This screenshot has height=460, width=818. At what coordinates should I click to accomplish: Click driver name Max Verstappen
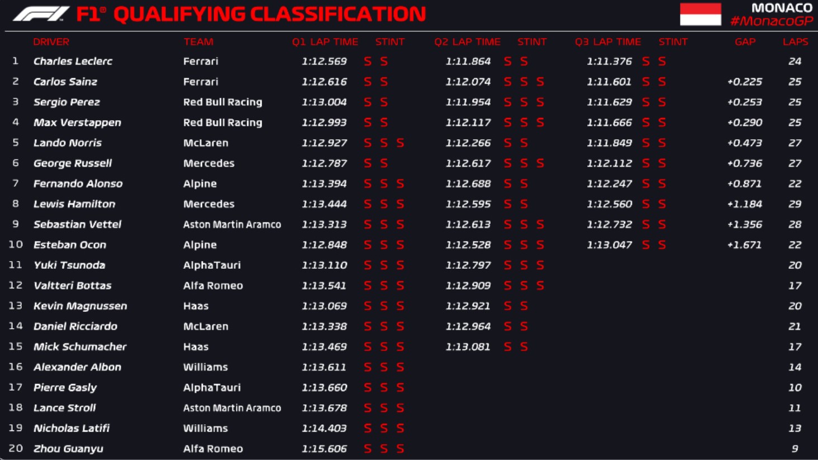point(77,122)
